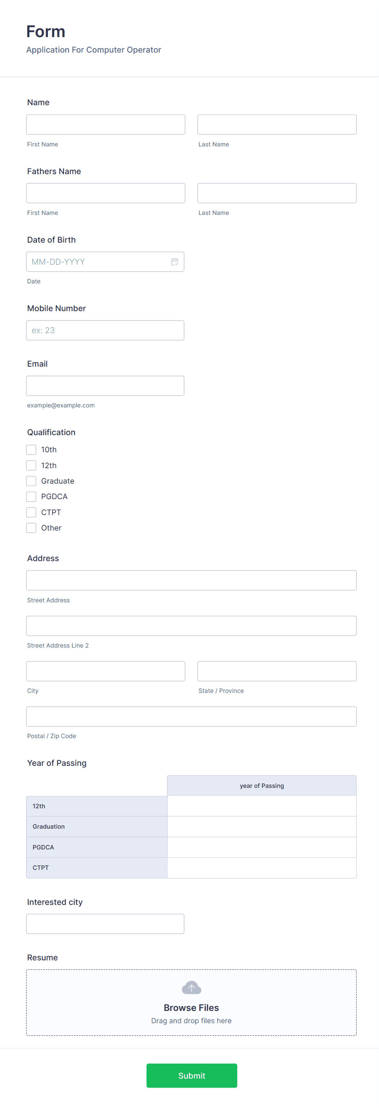This screenshot has height=1108, width=379.
Task: Enable the Graduate qualification option
Action: [x=31, y=480]
